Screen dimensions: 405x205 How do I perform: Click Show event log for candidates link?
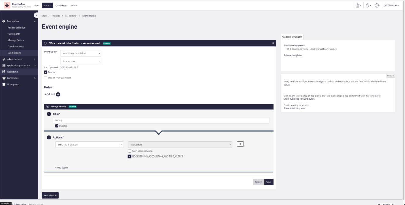299,99
